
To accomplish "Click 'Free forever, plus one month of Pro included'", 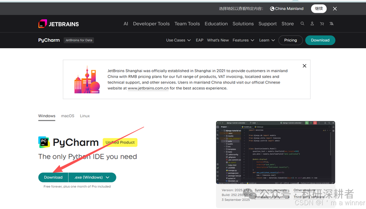I will click(77, 187).
